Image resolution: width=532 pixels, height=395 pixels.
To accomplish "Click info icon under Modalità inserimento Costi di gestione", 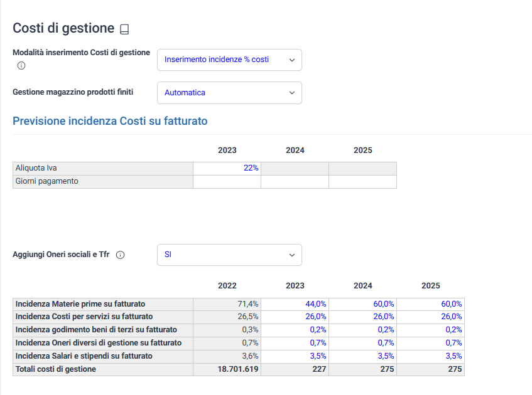I will coord(21,65).
